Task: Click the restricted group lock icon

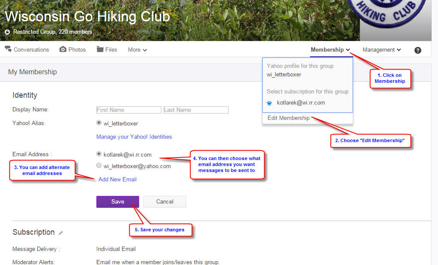Action: 7,32
